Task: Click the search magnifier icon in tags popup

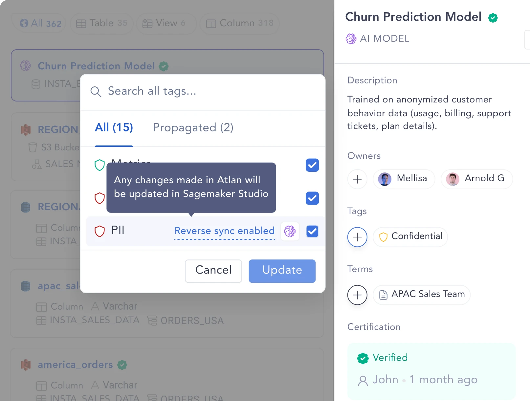Action: coord(96,92)
